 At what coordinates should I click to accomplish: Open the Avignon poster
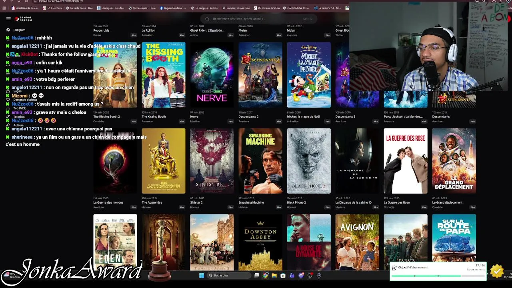coord(357,242)
